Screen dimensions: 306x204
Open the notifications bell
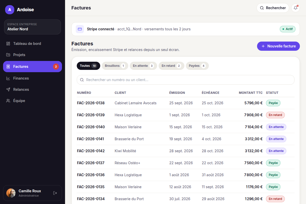coord(296,8)
